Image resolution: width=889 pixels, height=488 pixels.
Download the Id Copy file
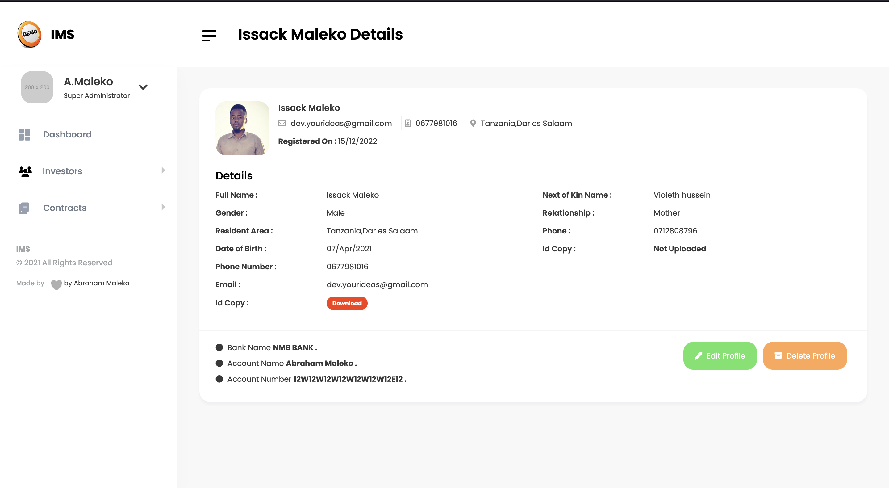(x=347, y=303)
